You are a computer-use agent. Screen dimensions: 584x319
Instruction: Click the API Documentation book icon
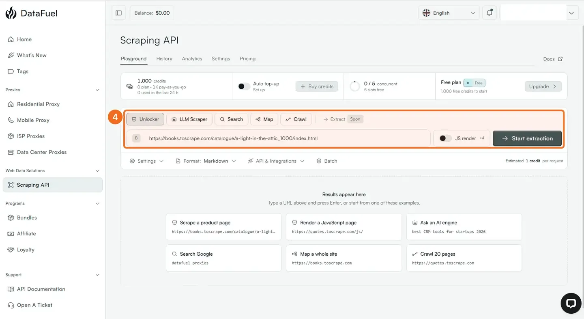11,289
